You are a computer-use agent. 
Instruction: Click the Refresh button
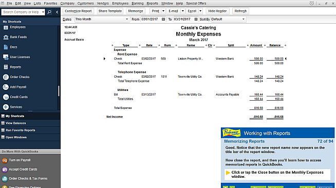point(240,11)
